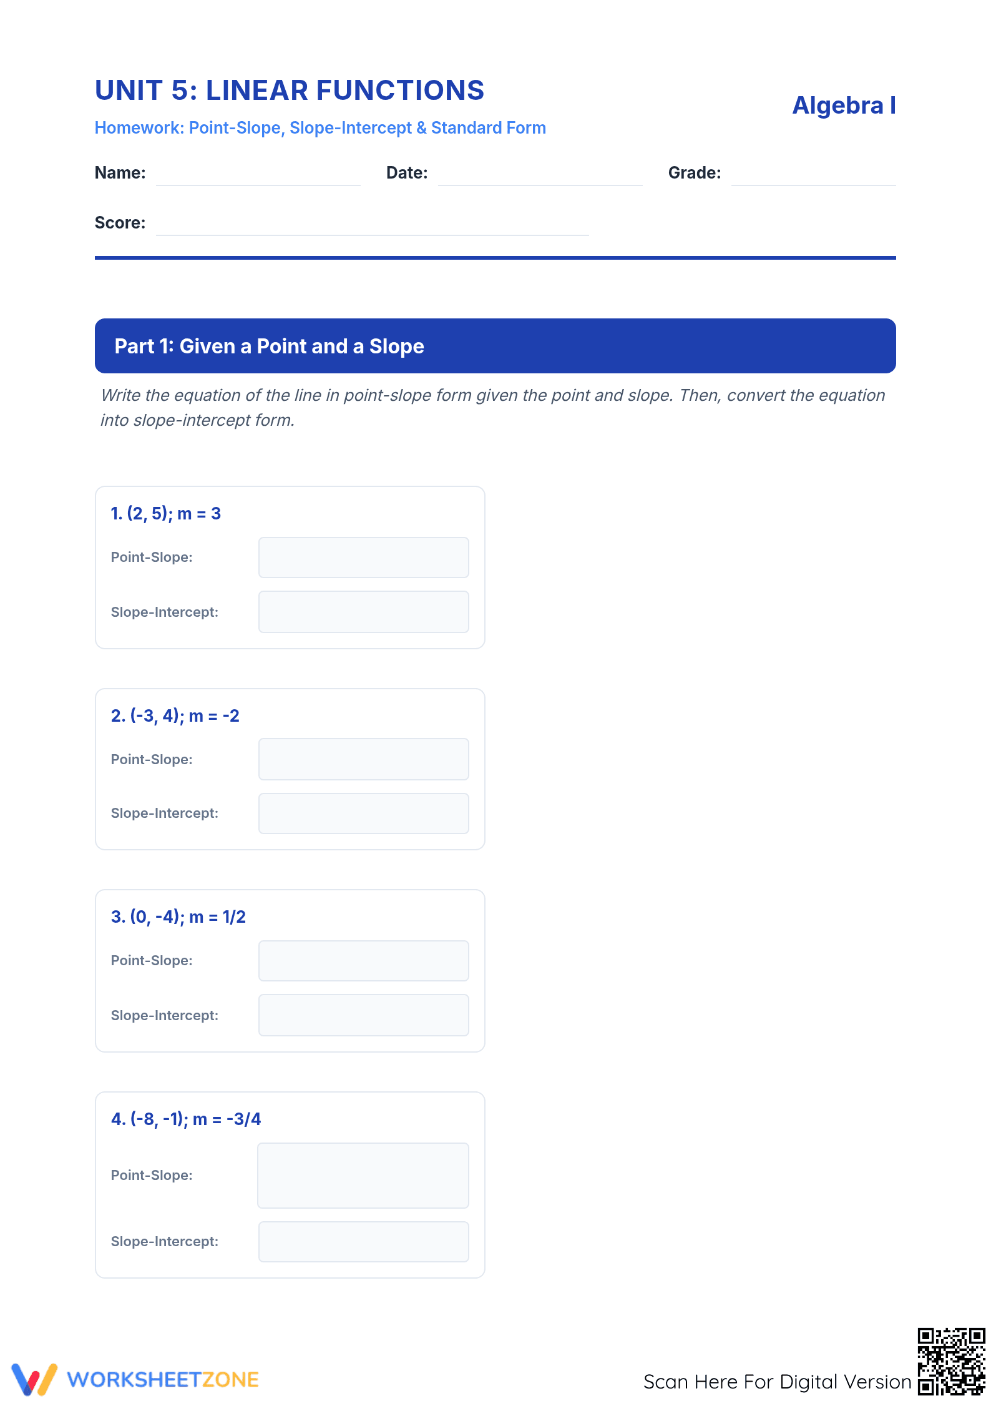Click the Part 1 section header banner
Screen dimensions: 991x1401
click(496, 346)
